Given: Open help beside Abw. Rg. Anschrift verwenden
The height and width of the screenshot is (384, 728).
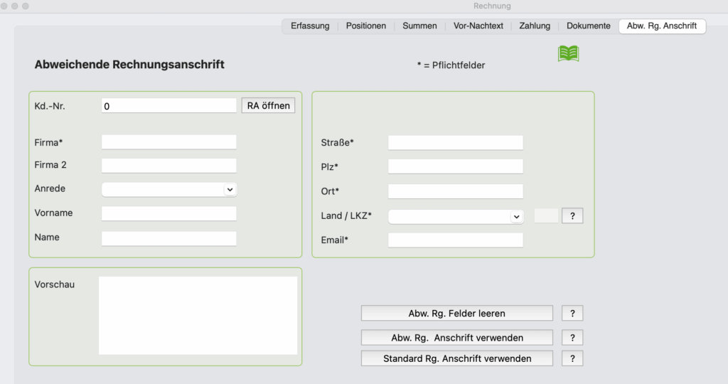Looking at the screenshot, I should coord(572,338).
